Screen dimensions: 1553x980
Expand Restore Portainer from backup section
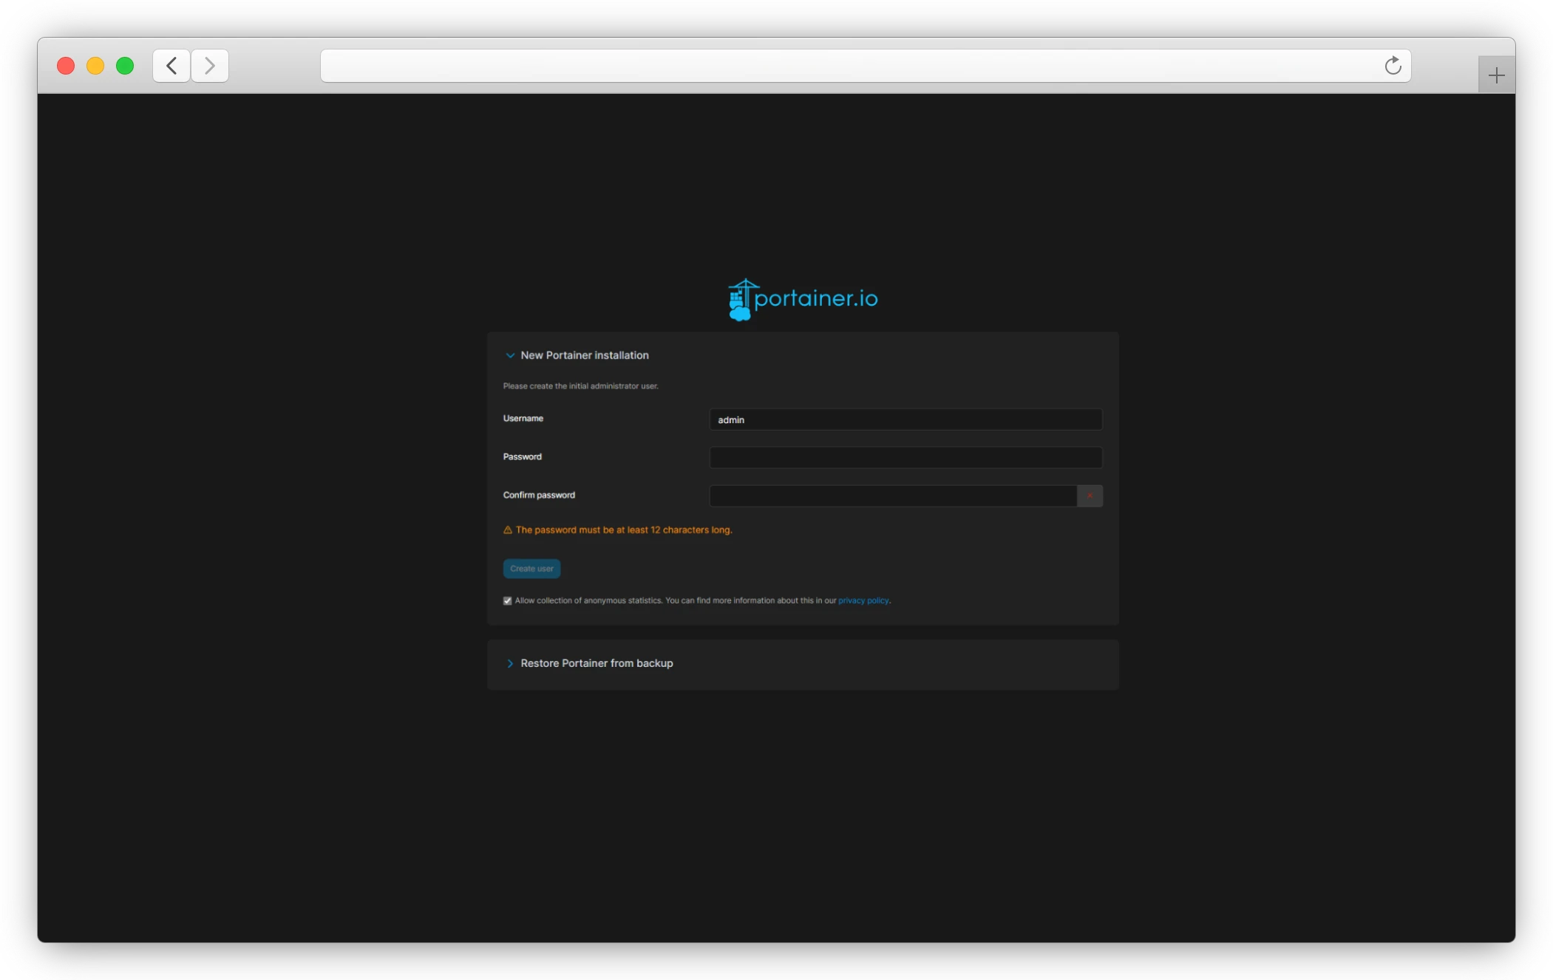pos(510,663)
